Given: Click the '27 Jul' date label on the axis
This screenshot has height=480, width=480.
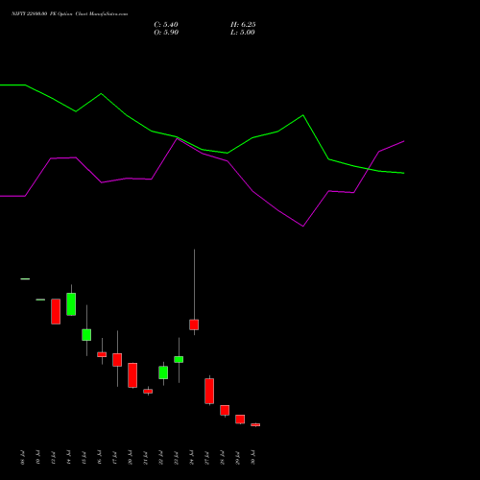Looking at the screenshot, I should pyautogui.click(x=207, y=457).
